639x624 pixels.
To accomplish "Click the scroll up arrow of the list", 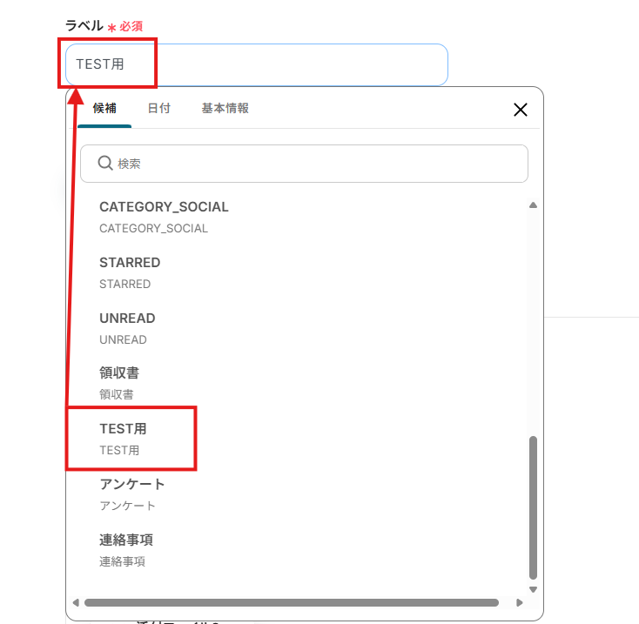I will [533, 205].
